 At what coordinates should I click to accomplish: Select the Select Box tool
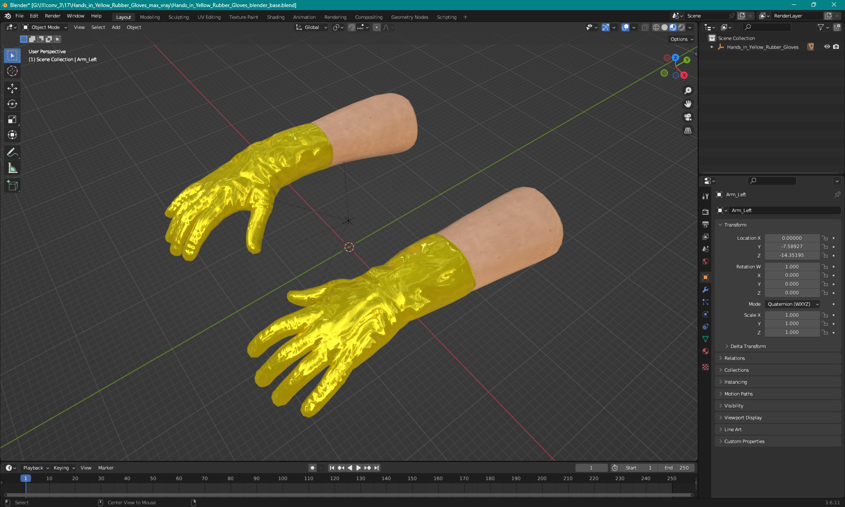click(x=12, y=55)
